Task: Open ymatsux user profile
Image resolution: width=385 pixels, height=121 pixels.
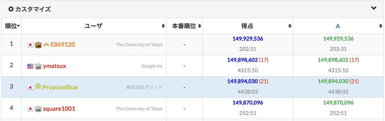Action: (x=55, y=66)
